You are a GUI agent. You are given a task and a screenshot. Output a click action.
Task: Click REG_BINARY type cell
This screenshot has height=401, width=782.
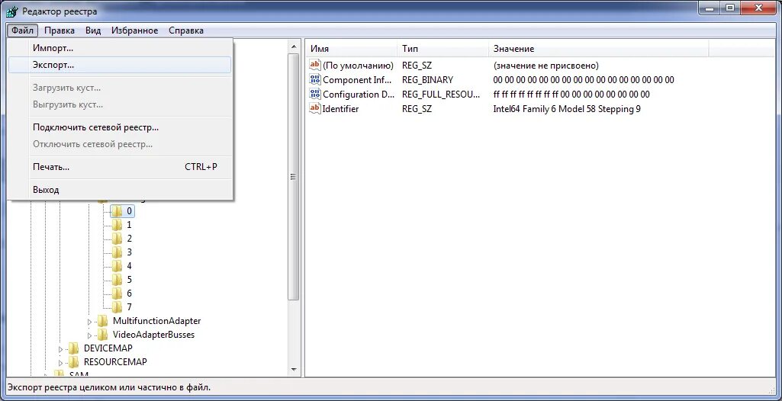427,80
